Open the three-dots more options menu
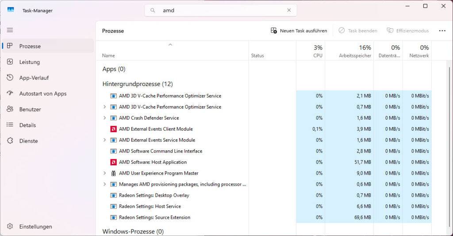 click(442, 31)
